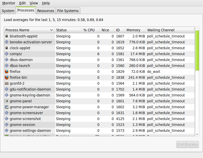The image size is (203, 158).
Task: Click the gnome-power-manager process icon
Action: click(x=7, y=107)
